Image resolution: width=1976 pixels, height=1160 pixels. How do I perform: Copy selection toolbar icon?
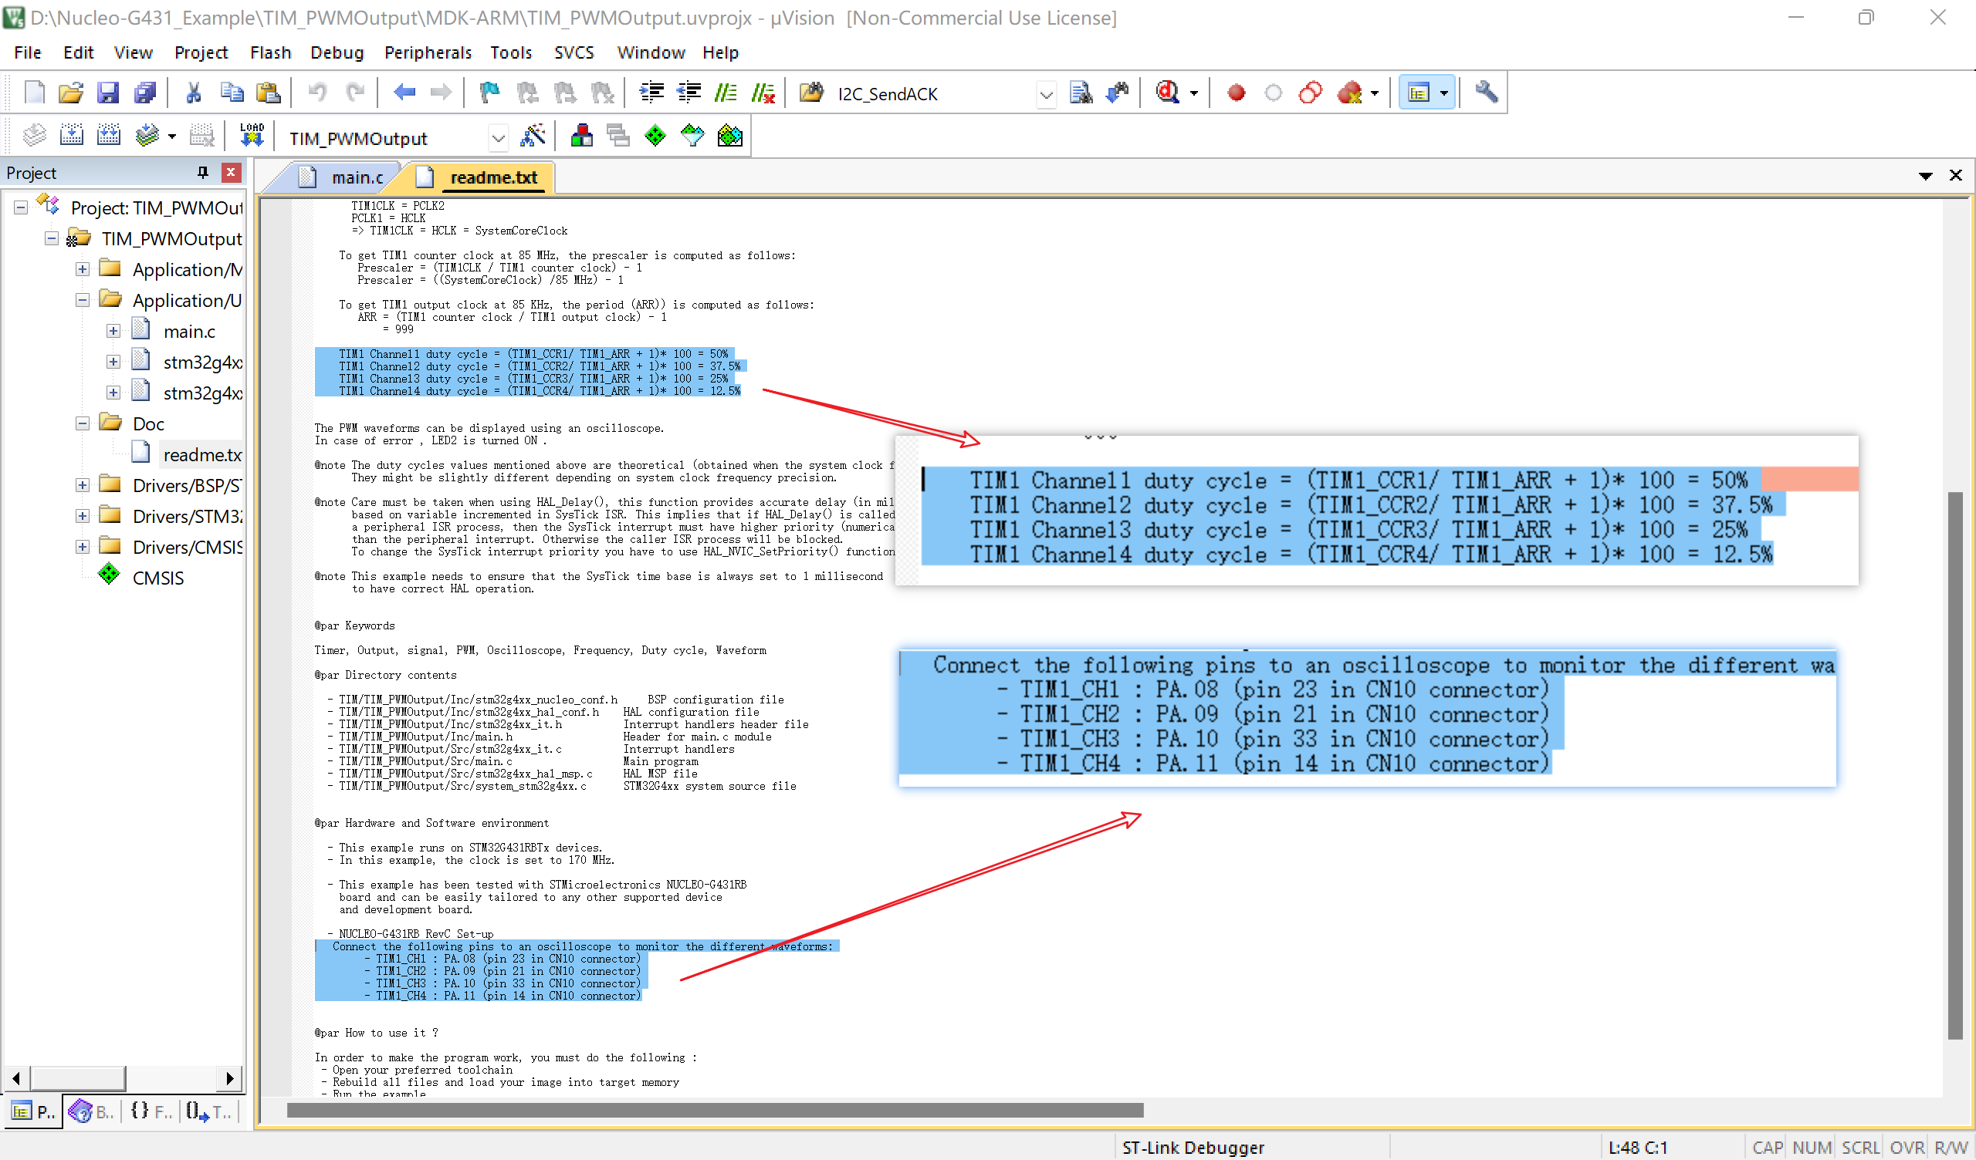[x=232, y=93]
